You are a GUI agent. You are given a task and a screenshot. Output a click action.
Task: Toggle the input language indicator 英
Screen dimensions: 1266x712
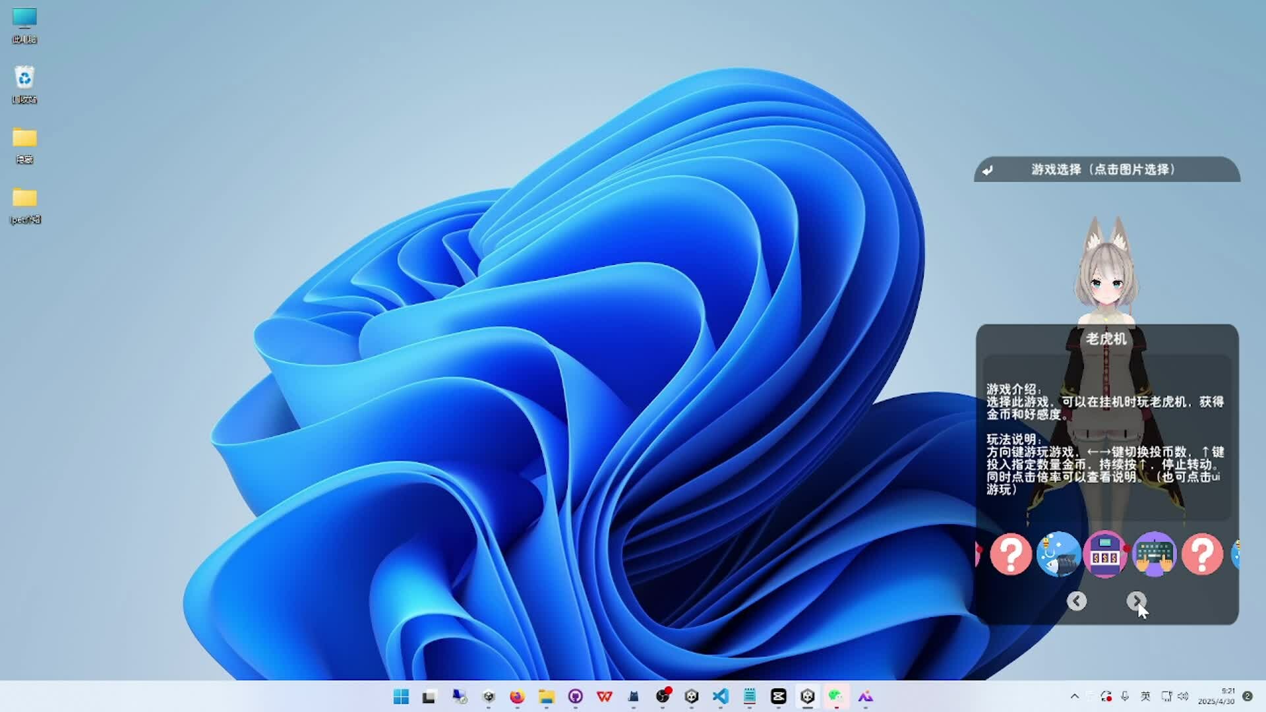coord(1145,696)
